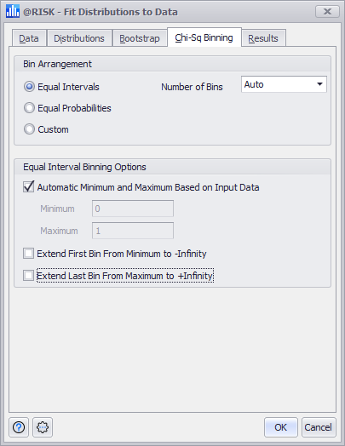Choose the Equal Probabilities option
The image size is (345, 446).
pos(29,108)
